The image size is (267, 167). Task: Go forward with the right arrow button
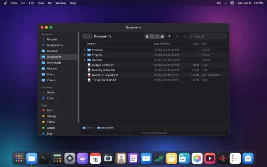click(90, 36)
